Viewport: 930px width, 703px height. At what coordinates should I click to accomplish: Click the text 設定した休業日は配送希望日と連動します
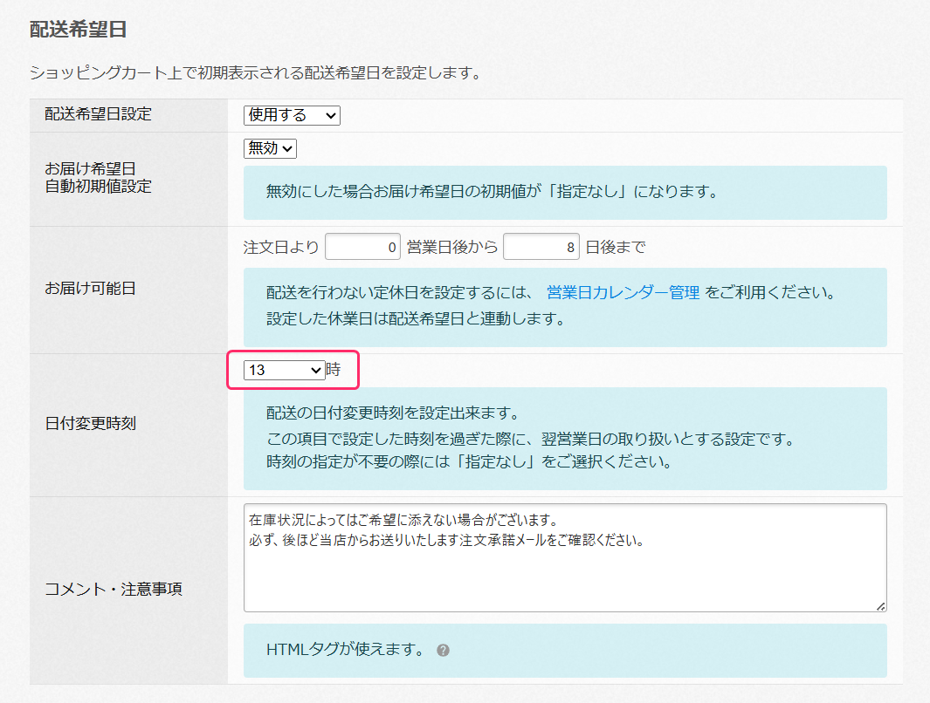(415, 318)
